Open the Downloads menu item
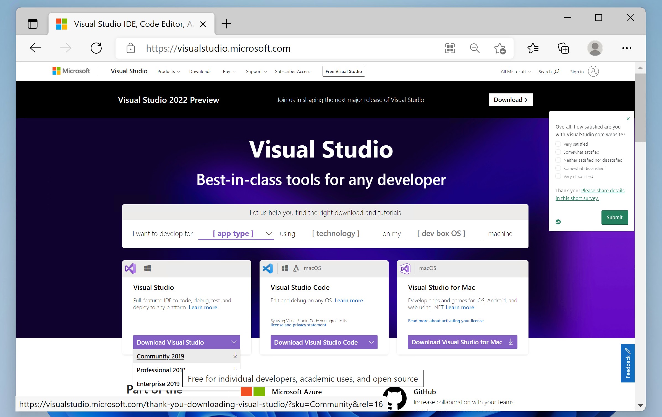662x417 pixels. click(x=200, y=71)
